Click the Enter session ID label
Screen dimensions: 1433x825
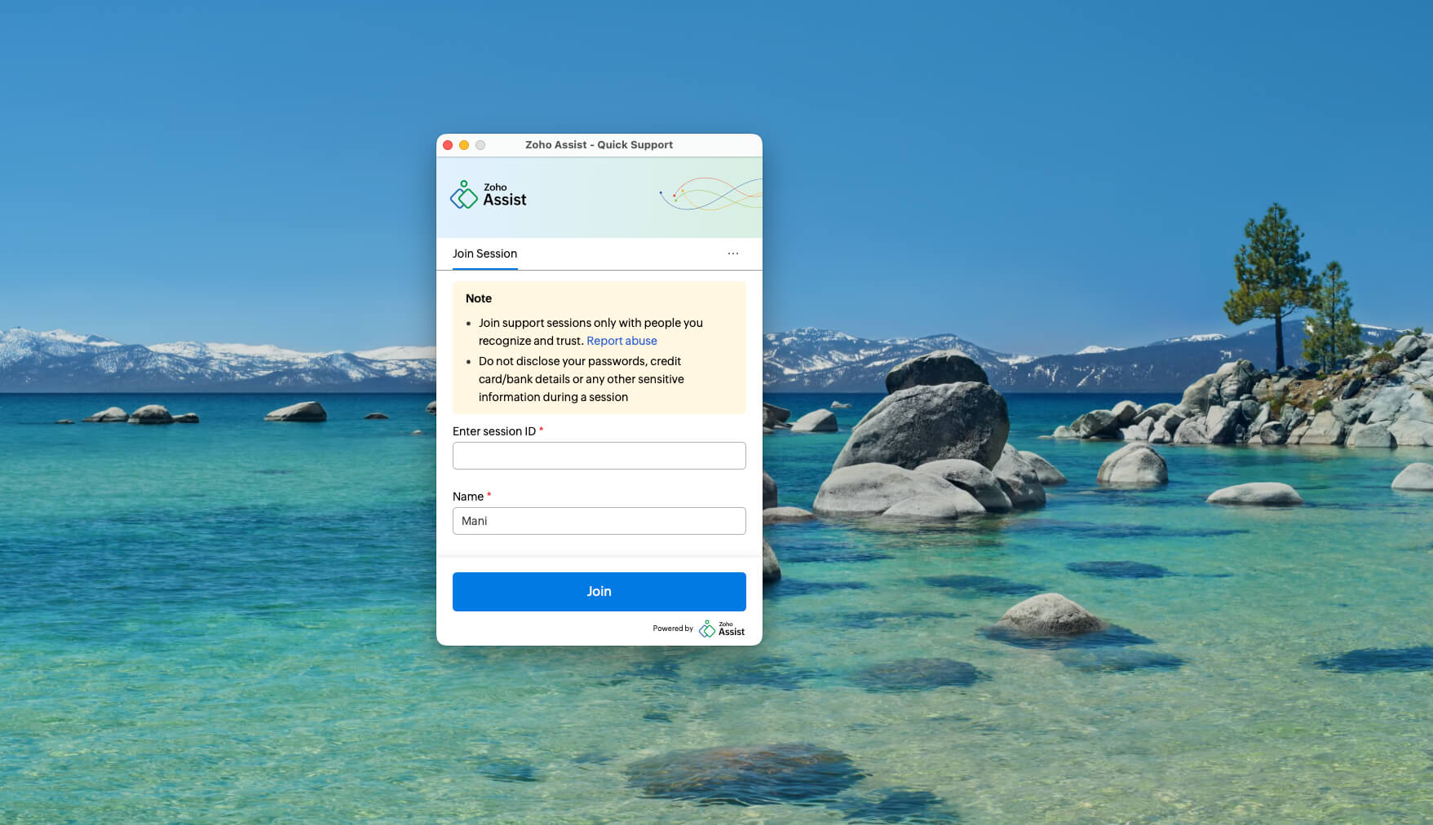pyautogui.click(x=494, y=431)
